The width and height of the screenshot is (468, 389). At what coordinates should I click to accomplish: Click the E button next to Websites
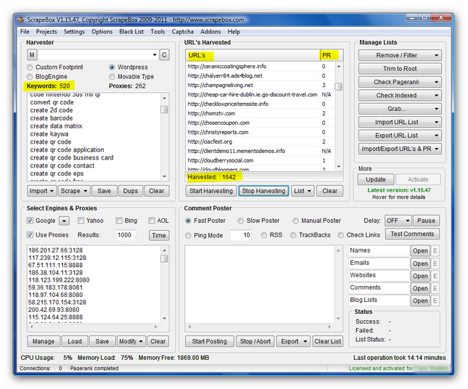(x=435, y=276)
